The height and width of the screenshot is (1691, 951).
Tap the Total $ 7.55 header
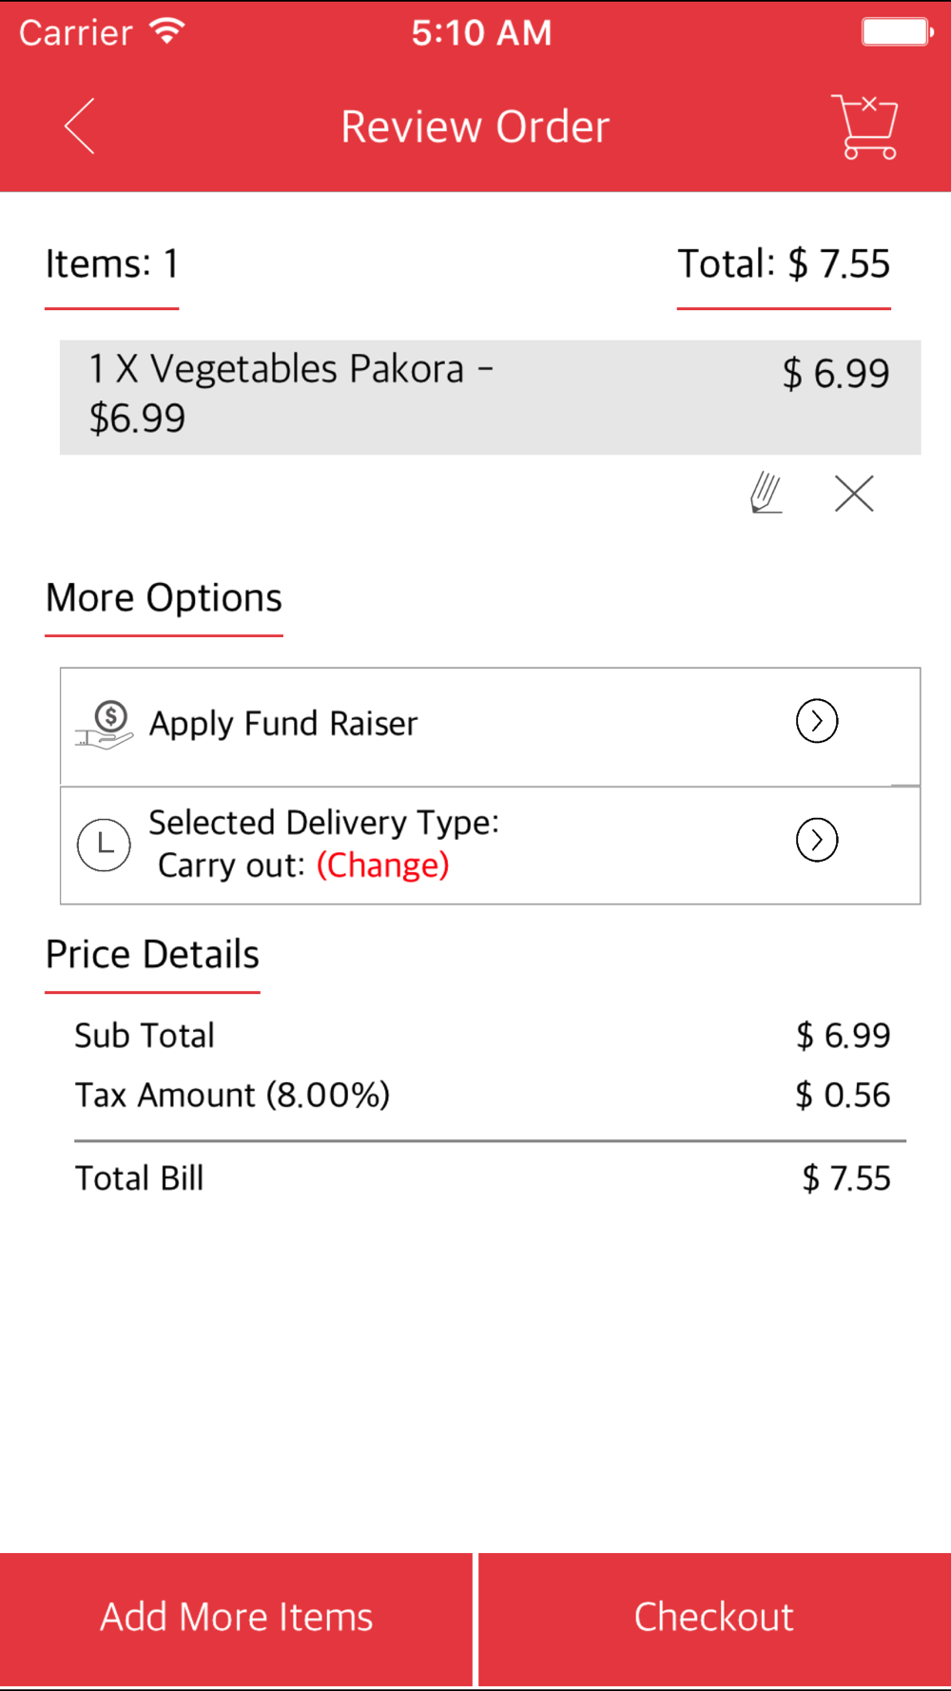click(x=783, y=264)
